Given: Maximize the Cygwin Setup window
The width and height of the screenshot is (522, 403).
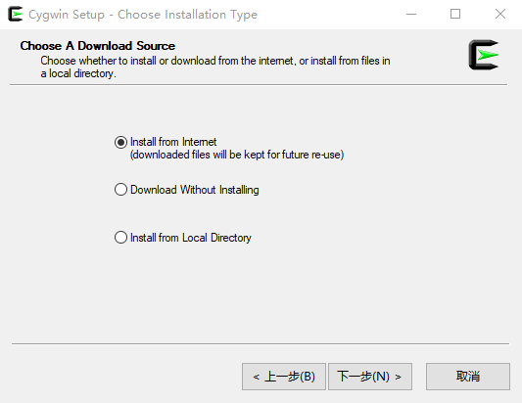Looking at the screenshot, I should pos(455,14).
